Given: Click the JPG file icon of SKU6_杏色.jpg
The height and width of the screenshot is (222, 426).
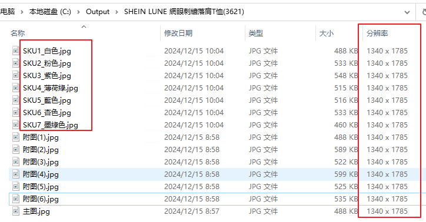Looking at the screenshot, I should [x=16, y=113].
